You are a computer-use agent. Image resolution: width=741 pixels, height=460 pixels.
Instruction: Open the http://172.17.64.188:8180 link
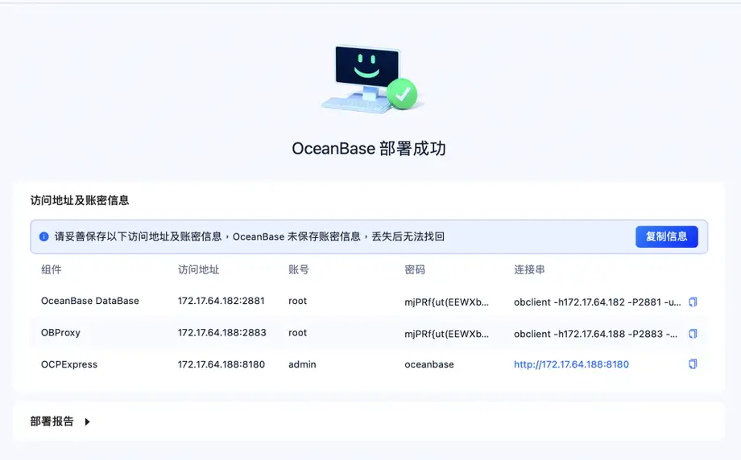point(571,364)
